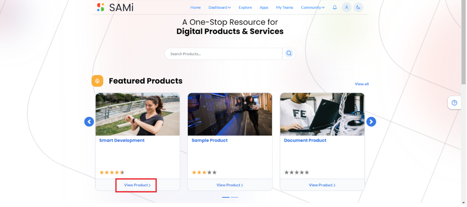Viewport: 467px width, 207px height.
Task: Open the Explore page
Action: point(245,8)
